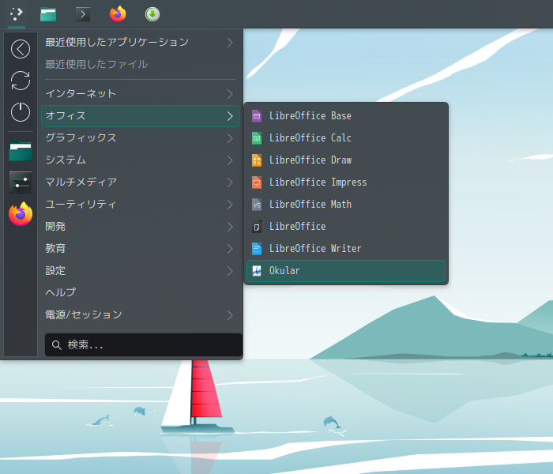Expand the インターネット submenu arrow

[230, 94]
